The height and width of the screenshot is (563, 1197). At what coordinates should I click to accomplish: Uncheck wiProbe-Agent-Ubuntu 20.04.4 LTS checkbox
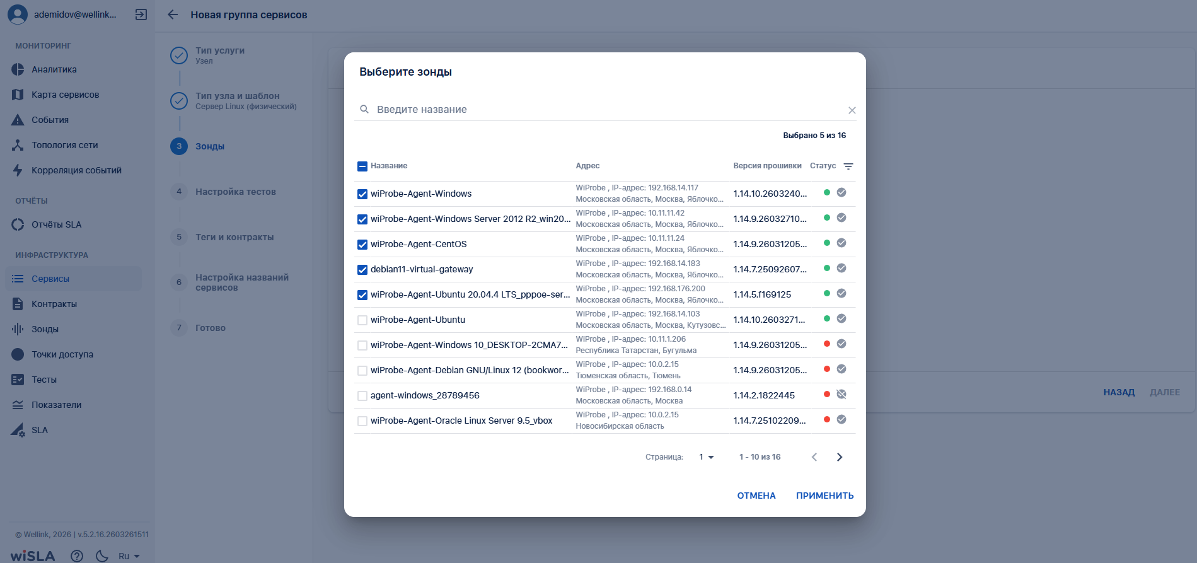[x=362, y=295]
